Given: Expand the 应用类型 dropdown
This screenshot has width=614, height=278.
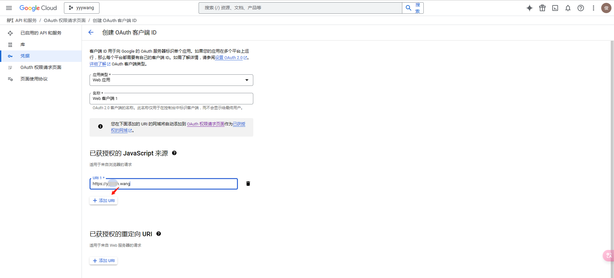Looking at the screenshot, I should 171,80.
